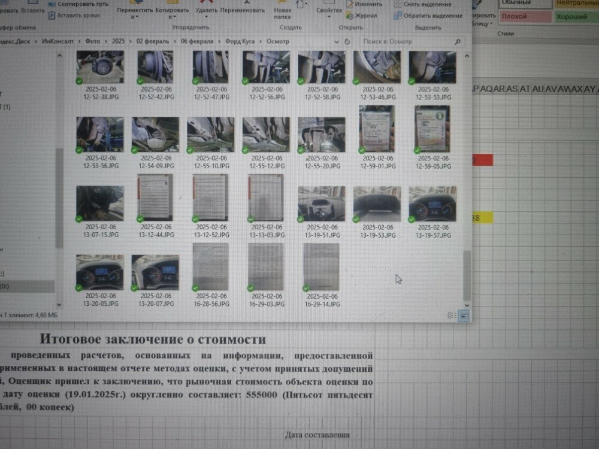Click the search magnifier icon
This screenshot has width=599, height=449.
click(x=457, y=42)
